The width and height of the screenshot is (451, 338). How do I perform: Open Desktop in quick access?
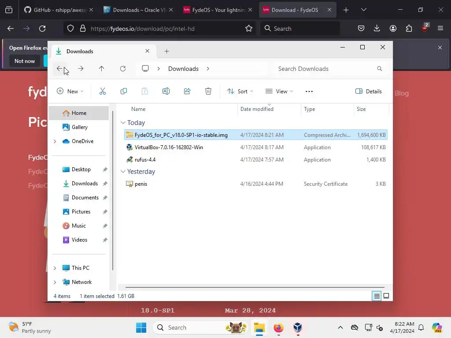pos(78,169)
